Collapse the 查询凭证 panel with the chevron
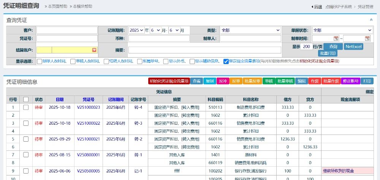Viewport: 380px width, 180px height. click(x=371, y=20)
